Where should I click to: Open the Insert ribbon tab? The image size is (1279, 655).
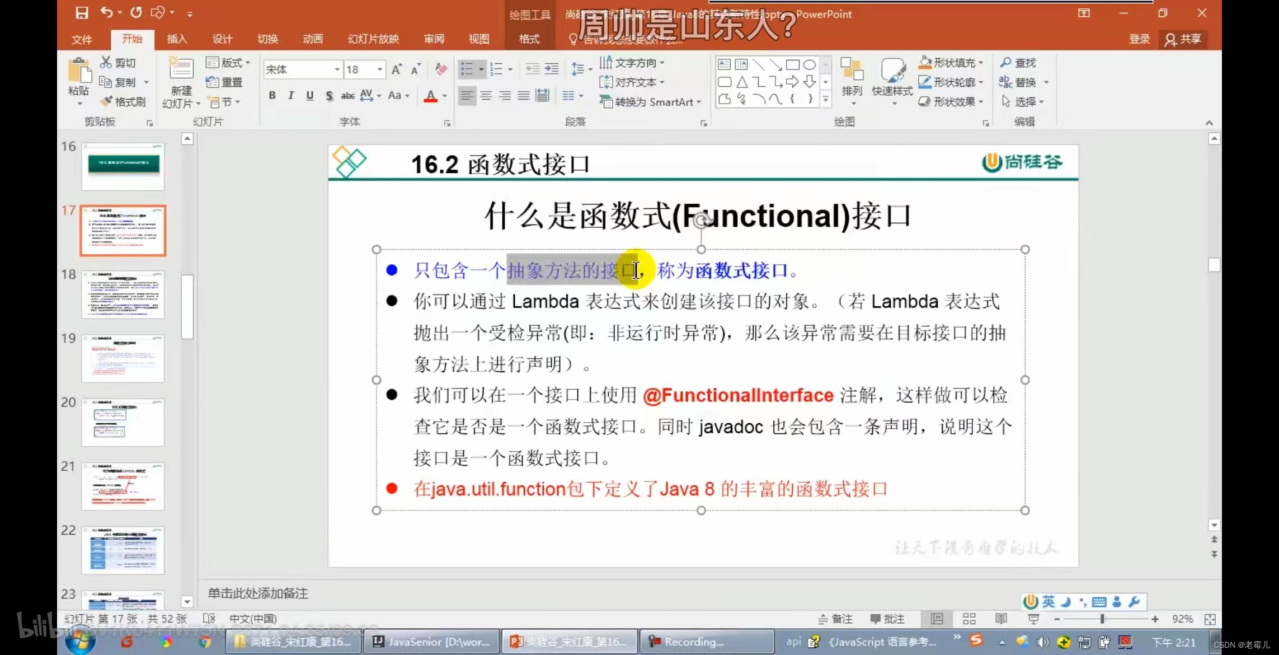coord(177,39)
